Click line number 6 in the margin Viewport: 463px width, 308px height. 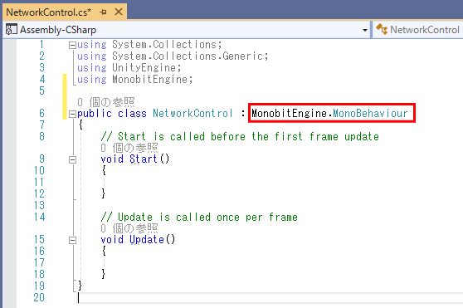click(42, 114)
